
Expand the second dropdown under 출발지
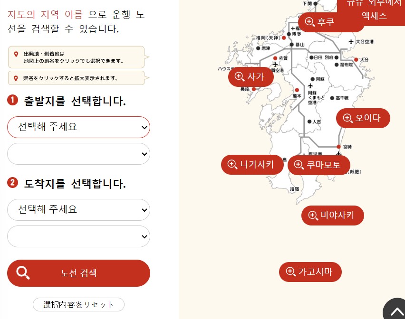pos(78,154)
